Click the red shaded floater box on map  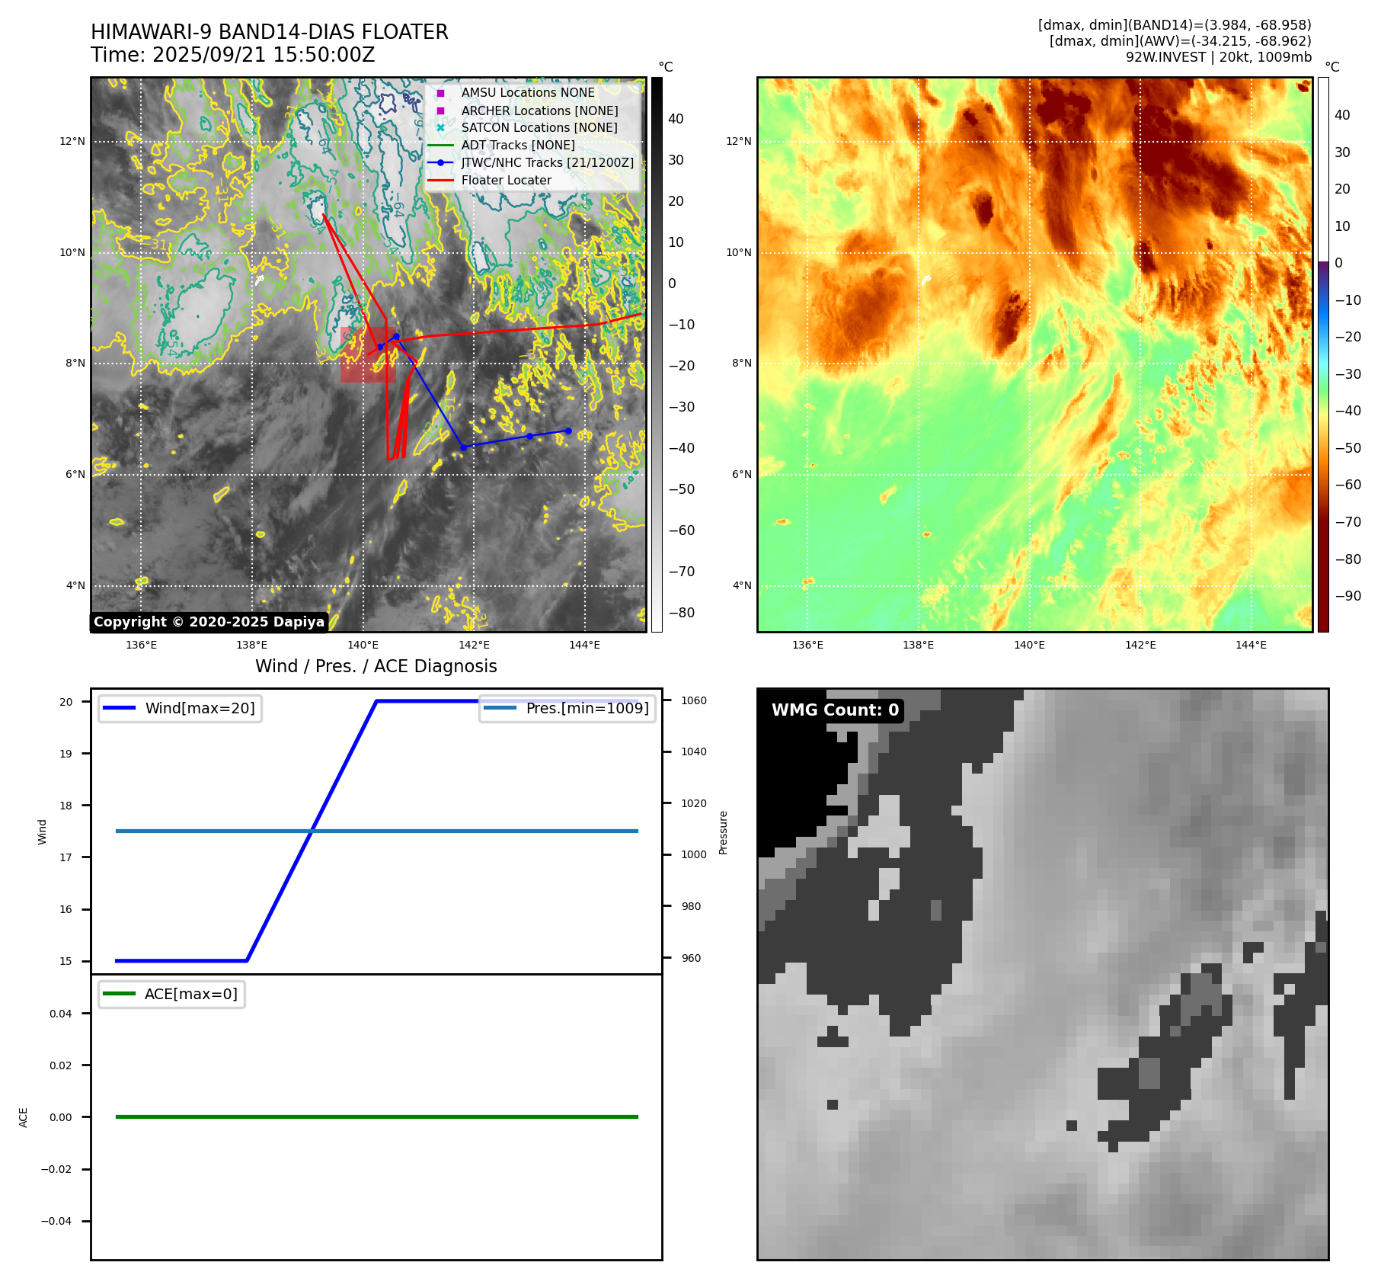click(368, 354)
